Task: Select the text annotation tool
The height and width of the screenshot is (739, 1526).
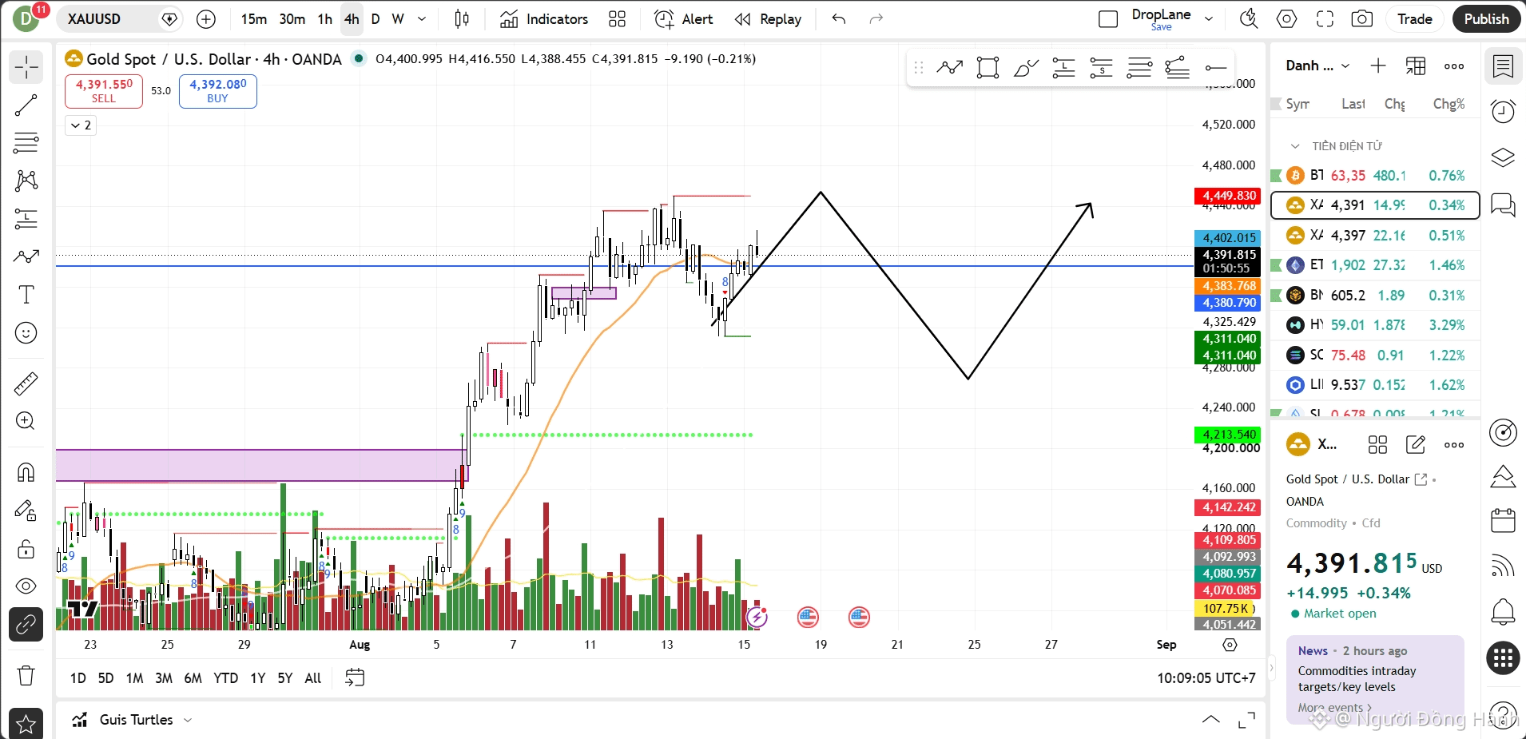Action: pyautogui.click(x=26, y=295)
